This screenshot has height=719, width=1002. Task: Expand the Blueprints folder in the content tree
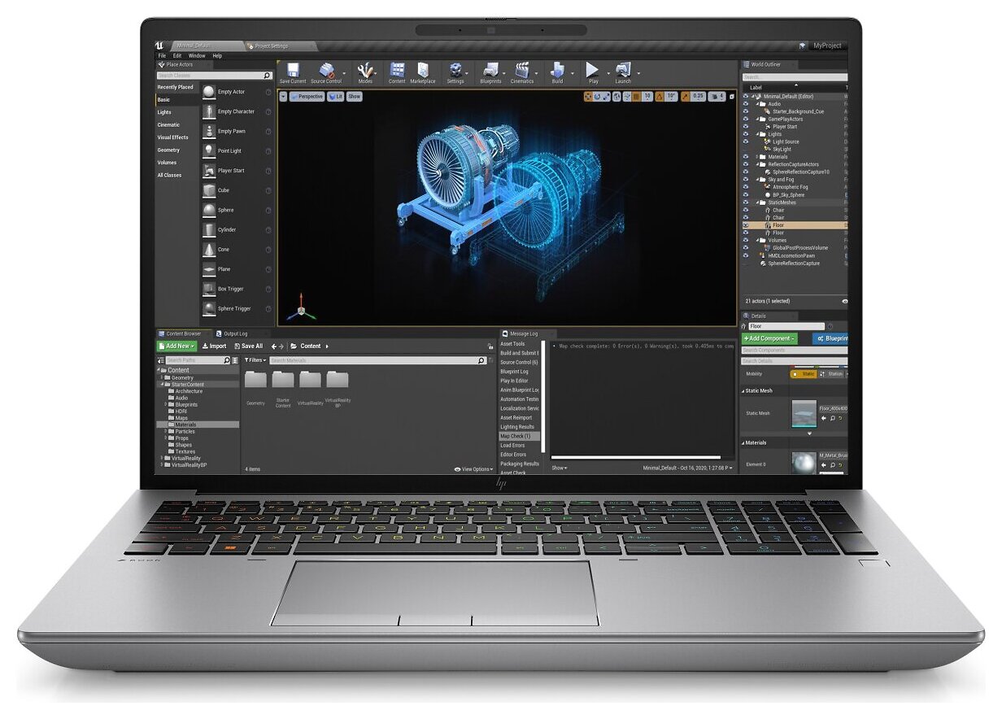pos(166,404)
